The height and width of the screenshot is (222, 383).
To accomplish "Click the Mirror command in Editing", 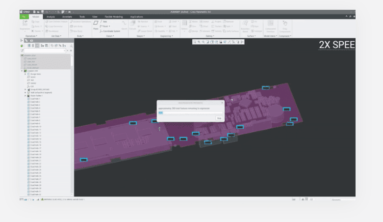I will [193, 22].
